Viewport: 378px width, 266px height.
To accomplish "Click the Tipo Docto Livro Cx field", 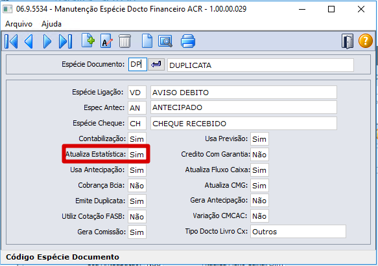I will [x=298, y=232].
